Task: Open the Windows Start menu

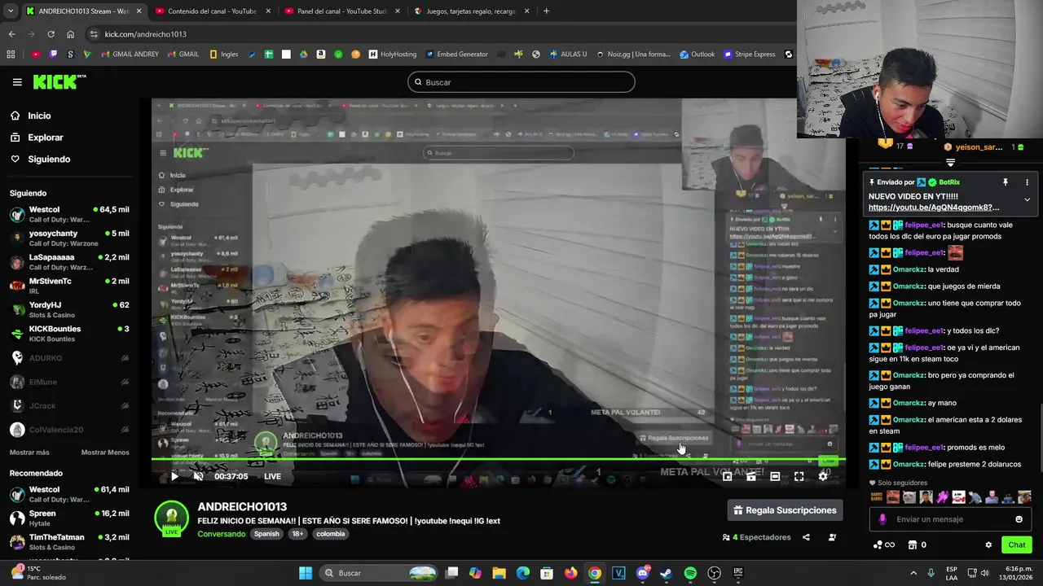Action: click(306, 573)
